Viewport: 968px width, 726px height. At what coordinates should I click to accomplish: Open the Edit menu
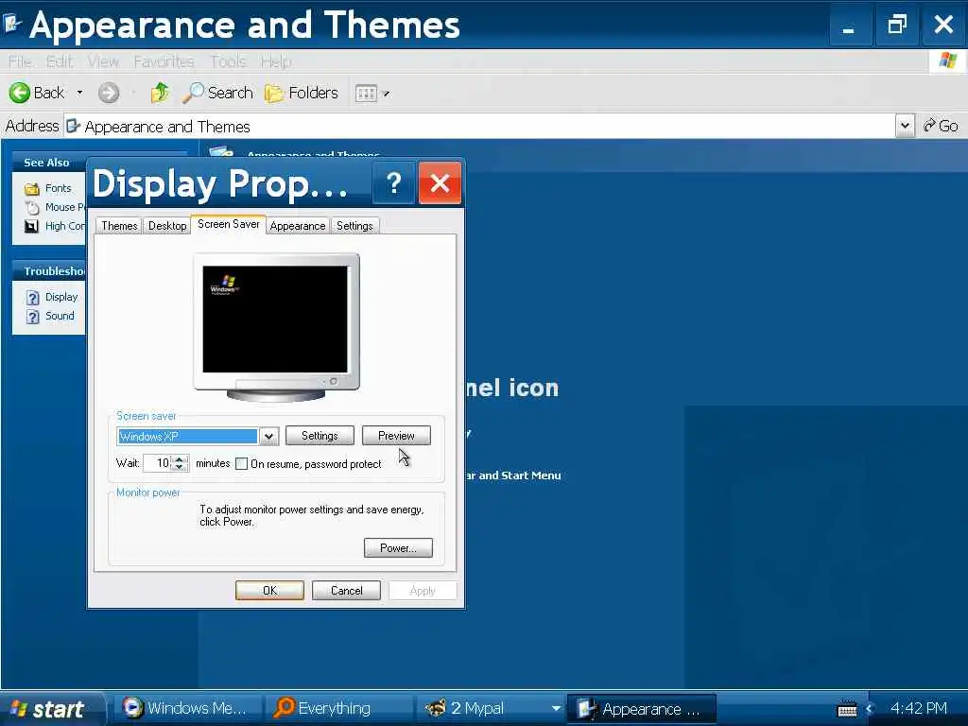click(60, 61)
